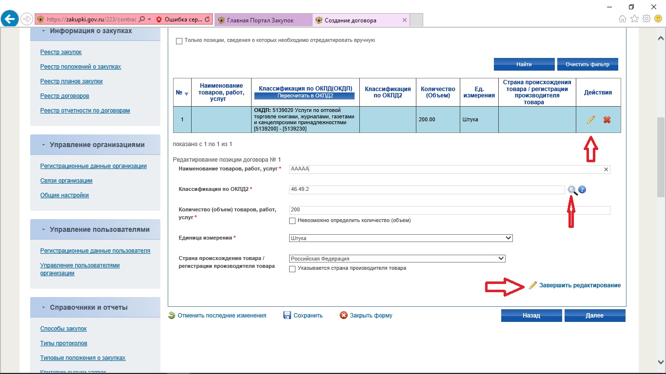Screen dimensions: 666x374
Task: Click the floppy disk Сохранить icon
Action: tap(287, 316)
